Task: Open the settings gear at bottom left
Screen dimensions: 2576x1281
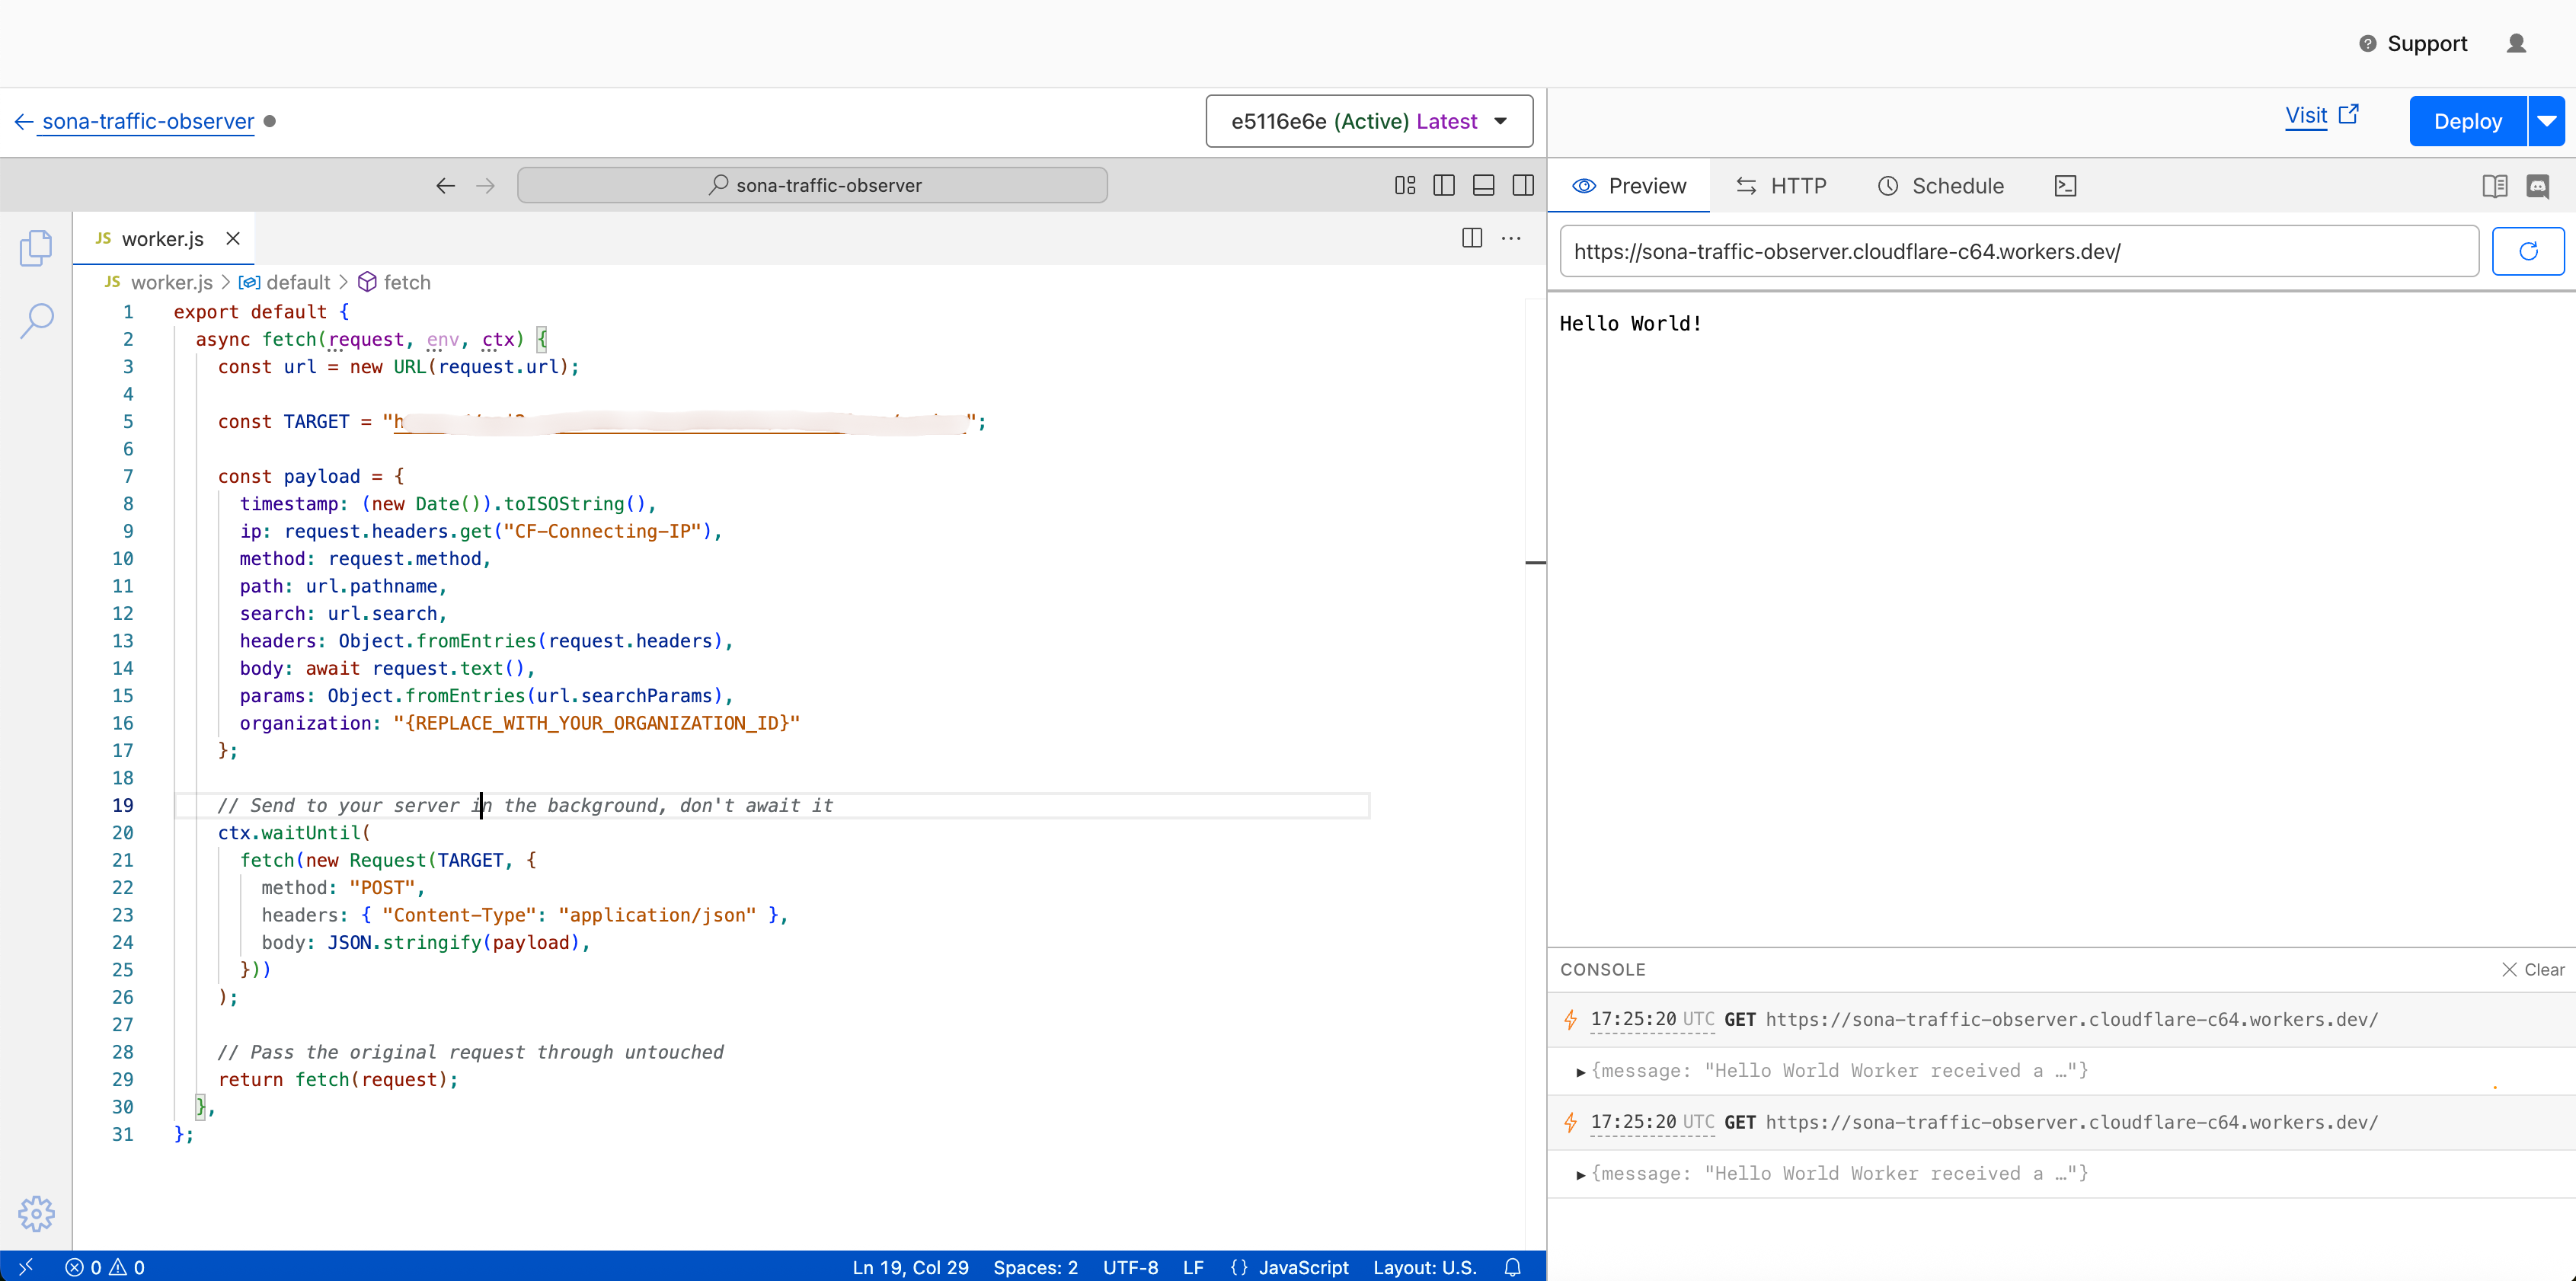Action: (x=37, y=1214)
